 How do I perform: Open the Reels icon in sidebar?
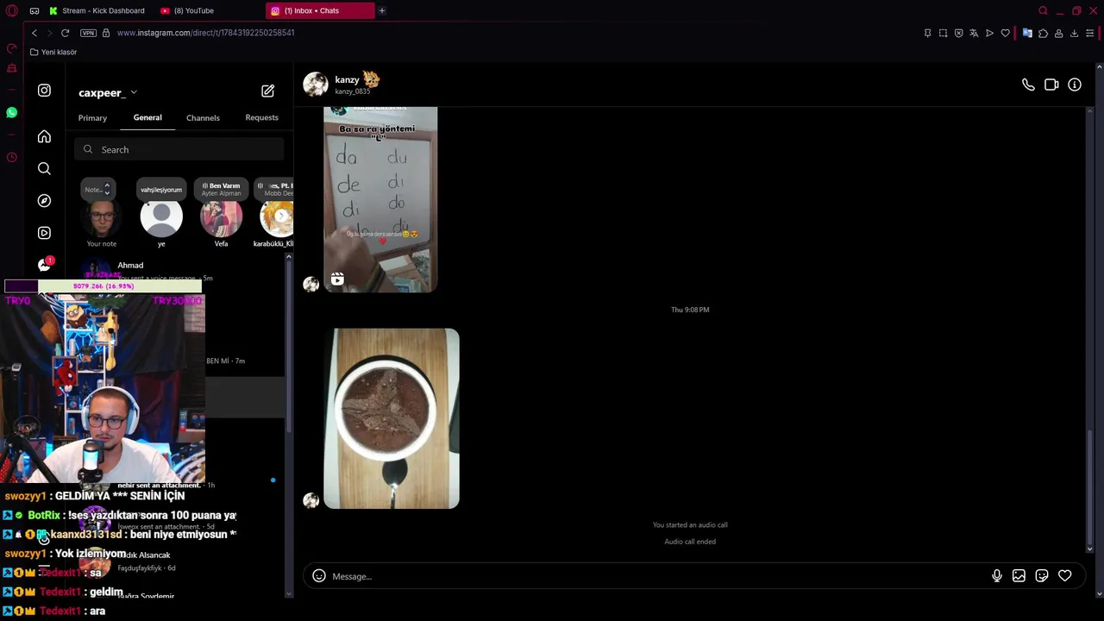[x=44, y=233]
